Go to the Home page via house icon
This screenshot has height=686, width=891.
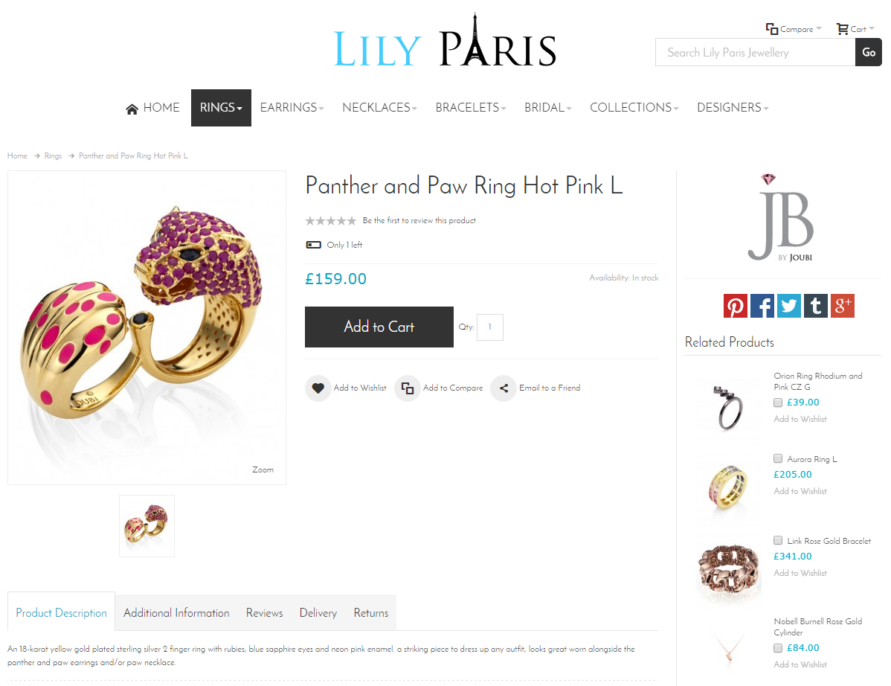(132, 109)
